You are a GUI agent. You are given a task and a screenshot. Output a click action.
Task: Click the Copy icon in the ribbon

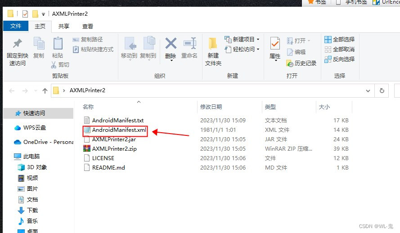(x=39, y=43)
